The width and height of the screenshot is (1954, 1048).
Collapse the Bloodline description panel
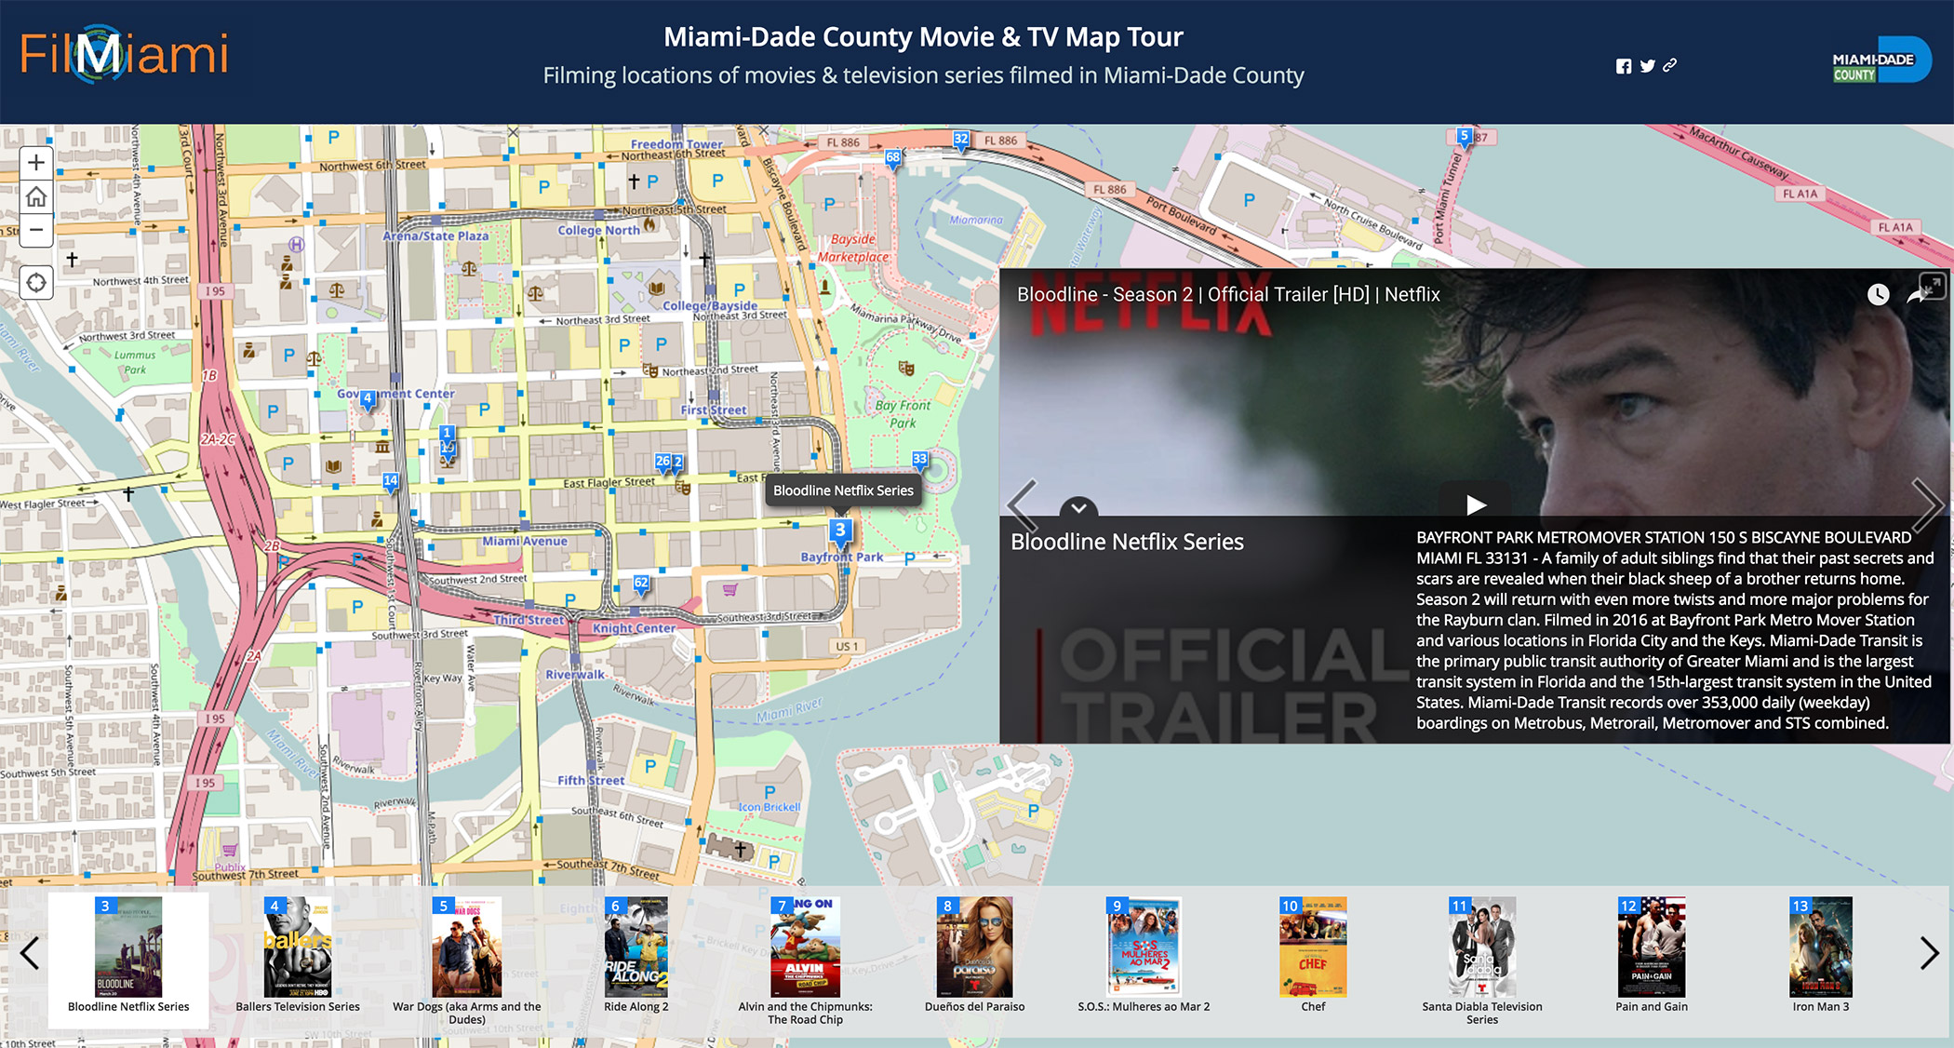coord(1078,508)
